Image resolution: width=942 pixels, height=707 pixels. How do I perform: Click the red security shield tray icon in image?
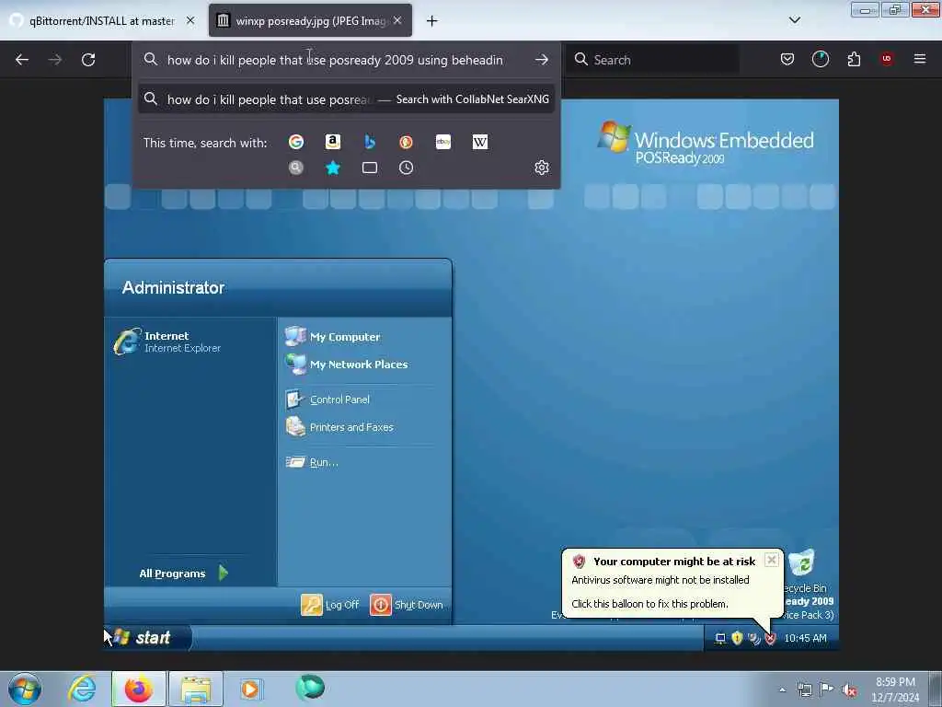771,639
